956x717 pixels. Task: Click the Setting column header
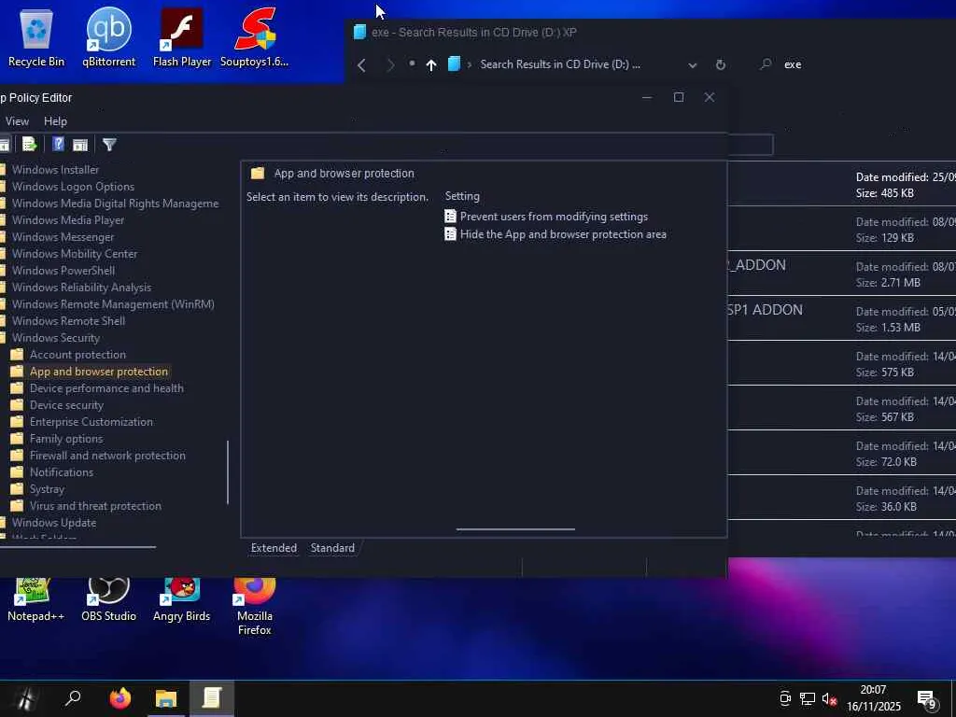coord(462,196)
